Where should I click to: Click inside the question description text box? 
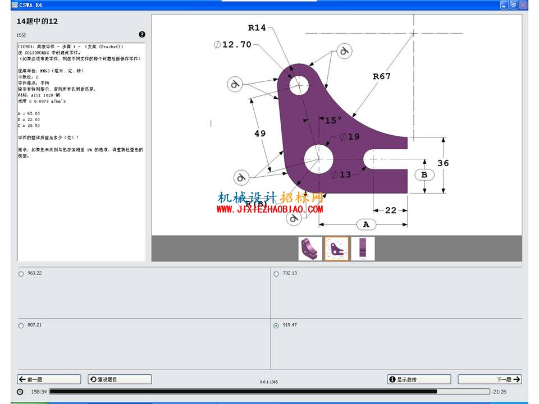[x=81, y=151]
